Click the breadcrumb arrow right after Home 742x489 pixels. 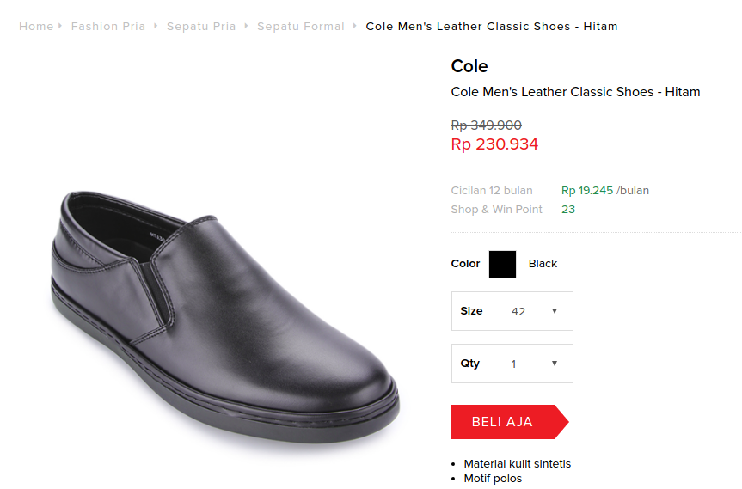60,26
